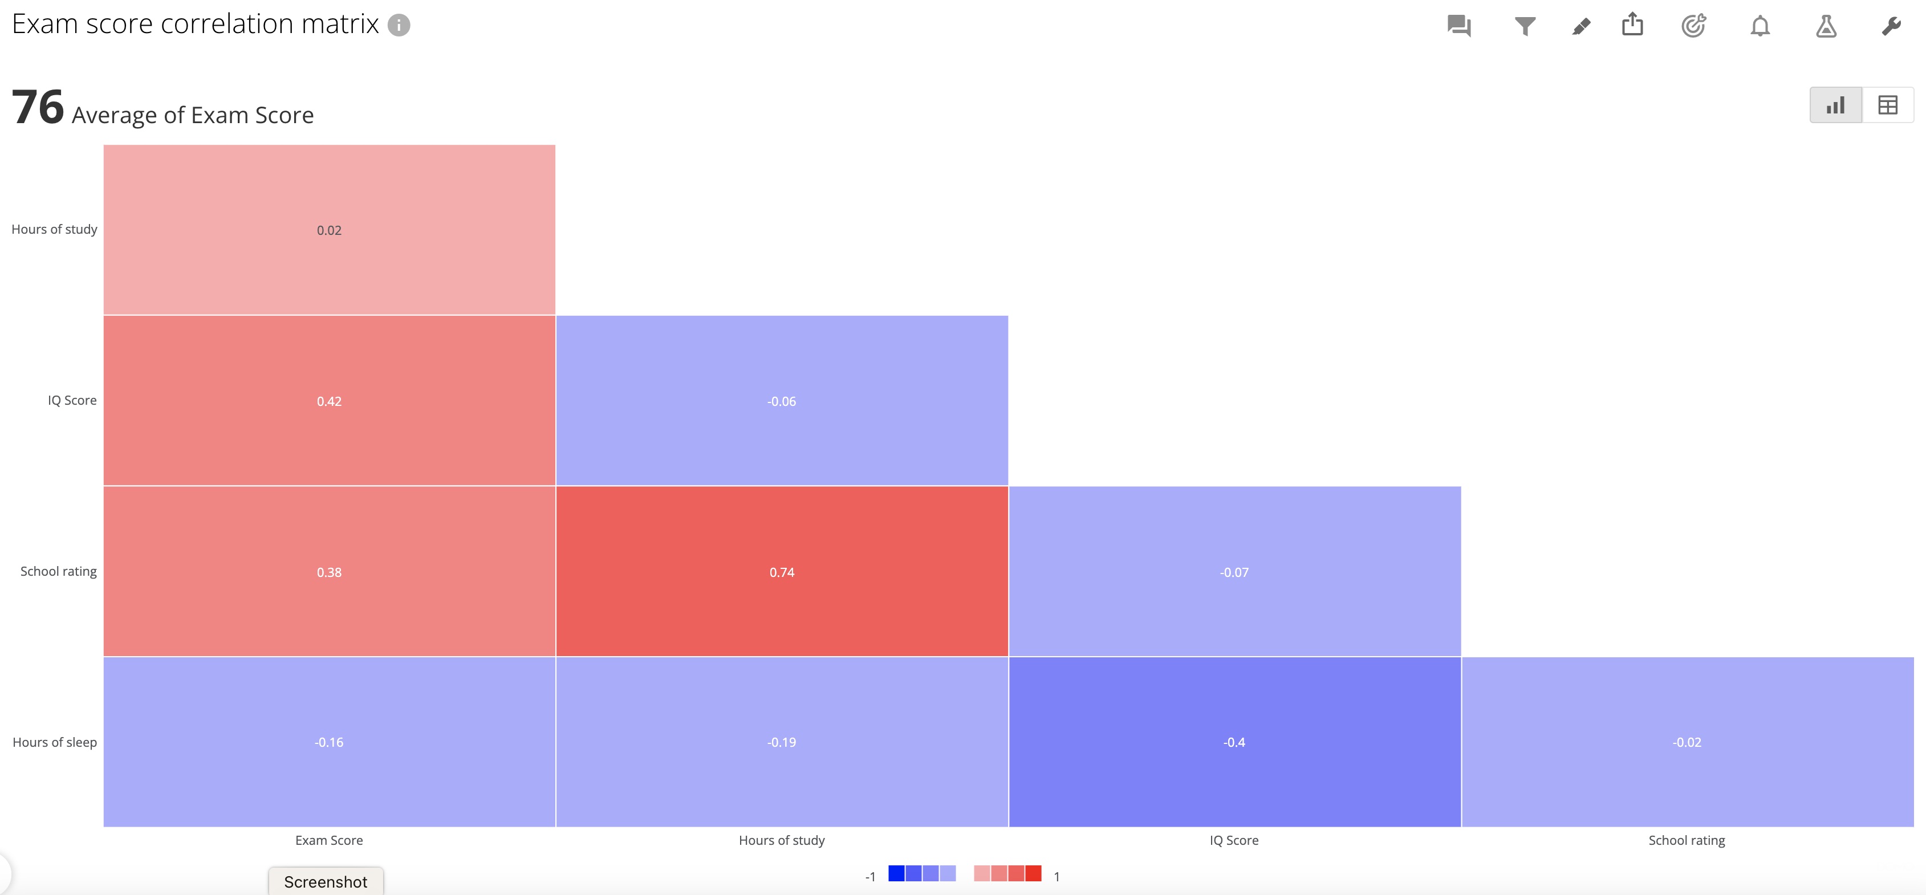
Task: Click the share/export icon
Action: [x=1632, y=26]
